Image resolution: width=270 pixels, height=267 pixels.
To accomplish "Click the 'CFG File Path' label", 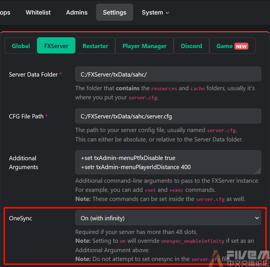I will pyautogui.click(x=26, y=116).
